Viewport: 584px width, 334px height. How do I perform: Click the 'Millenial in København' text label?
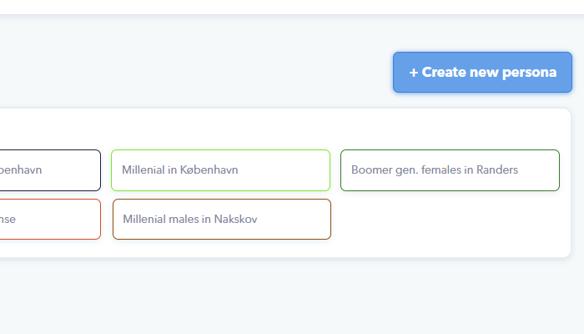(180, 170)
